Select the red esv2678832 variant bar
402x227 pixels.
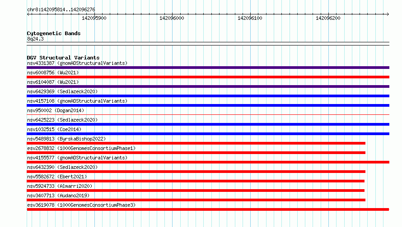(x=196, y=153)
